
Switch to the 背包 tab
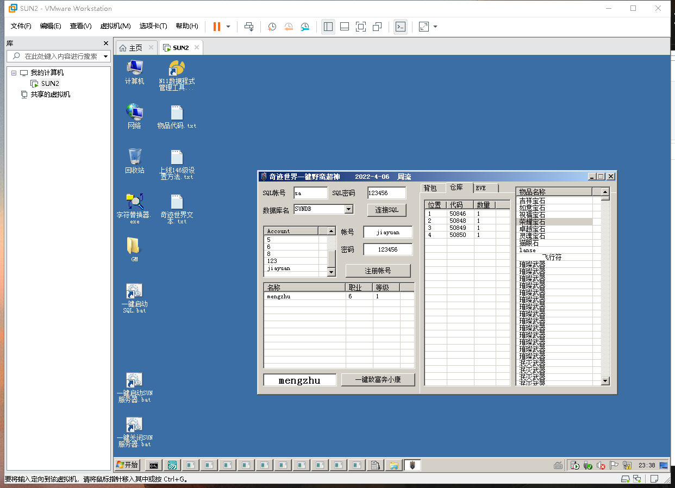pyautogui.click(x=430, y=188)
